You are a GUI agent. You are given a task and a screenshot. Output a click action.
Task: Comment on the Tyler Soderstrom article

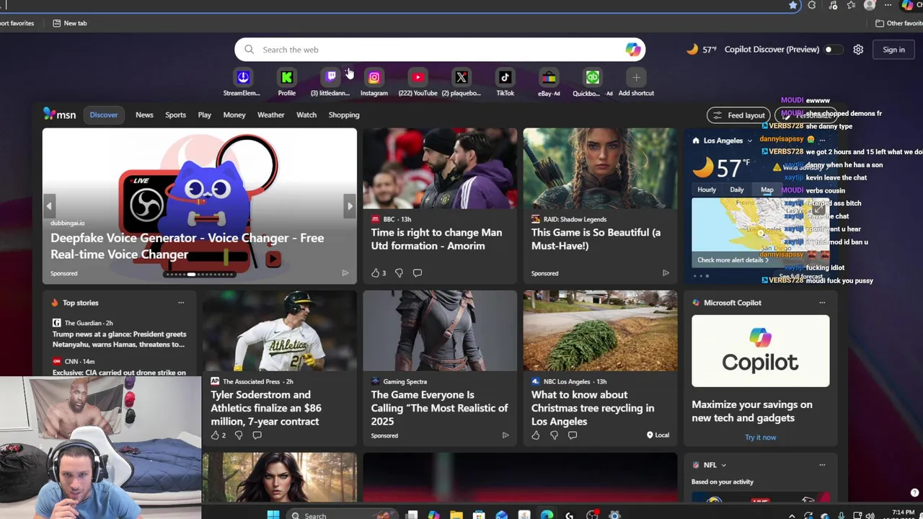click(257, 435)
